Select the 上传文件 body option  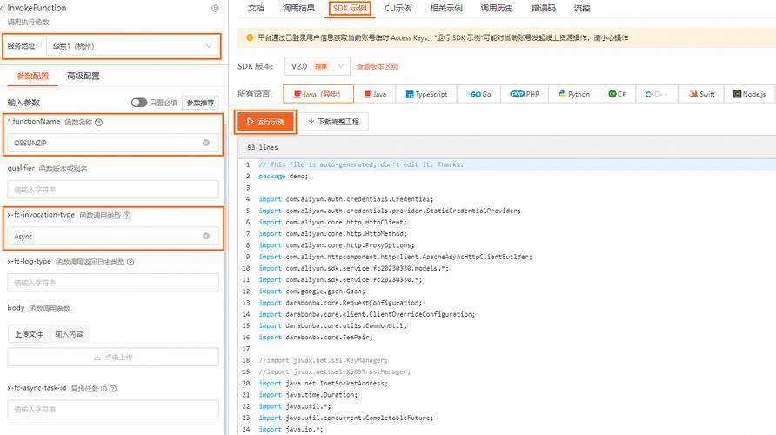[x=29, y=334]
